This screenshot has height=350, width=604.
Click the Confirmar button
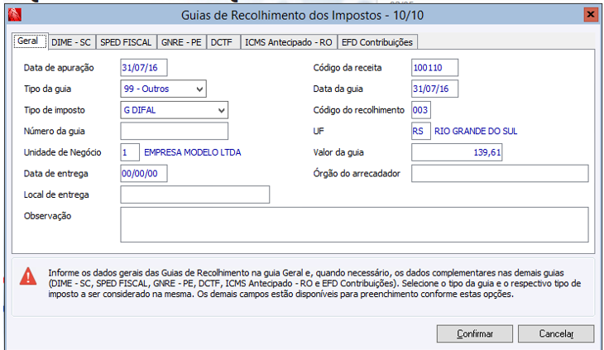click(475, 333)
